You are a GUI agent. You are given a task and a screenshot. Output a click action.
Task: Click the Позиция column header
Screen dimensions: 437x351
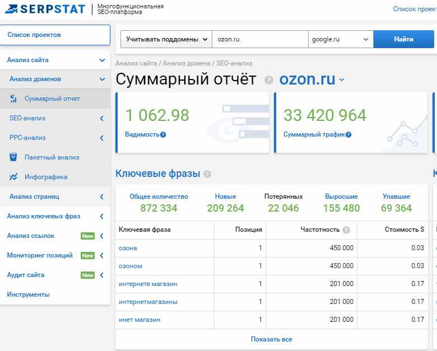pyautogui.click(x=249, y=230)
